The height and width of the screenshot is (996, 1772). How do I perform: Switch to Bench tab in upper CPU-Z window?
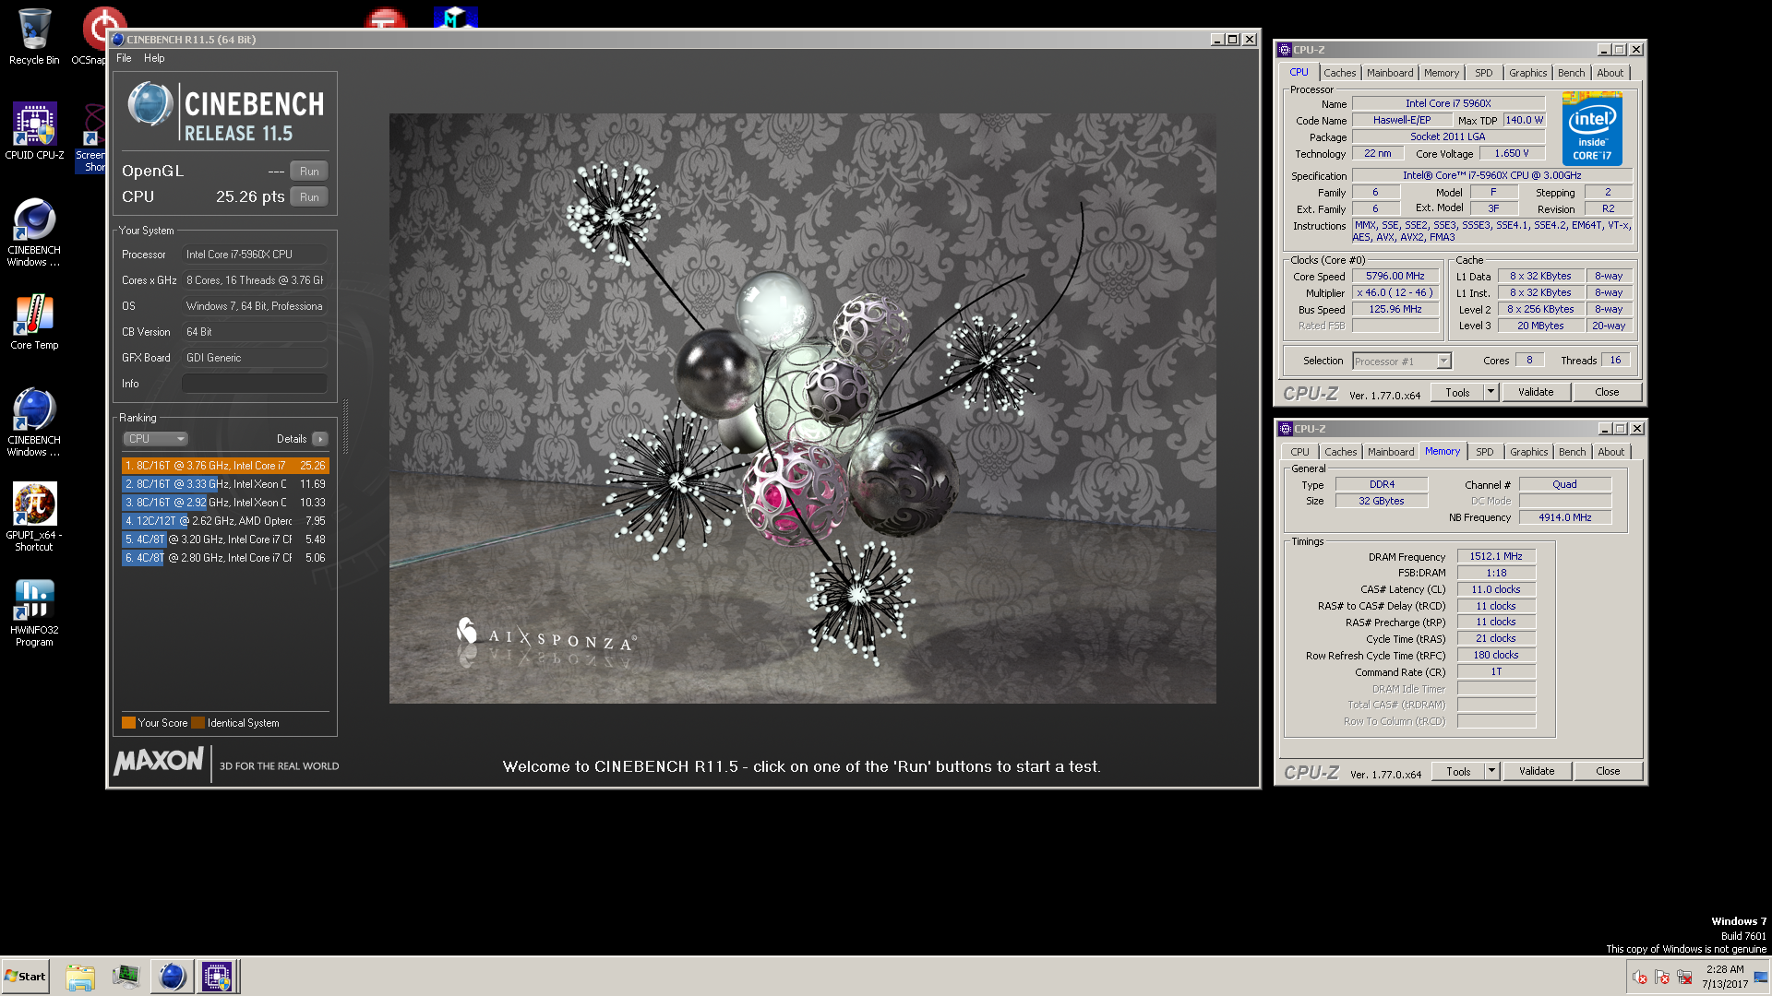tap(1571, 73)
